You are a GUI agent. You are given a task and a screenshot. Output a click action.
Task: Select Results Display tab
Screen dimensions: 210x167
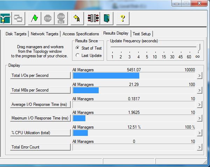pyautogui.click(x=116, y=33)
